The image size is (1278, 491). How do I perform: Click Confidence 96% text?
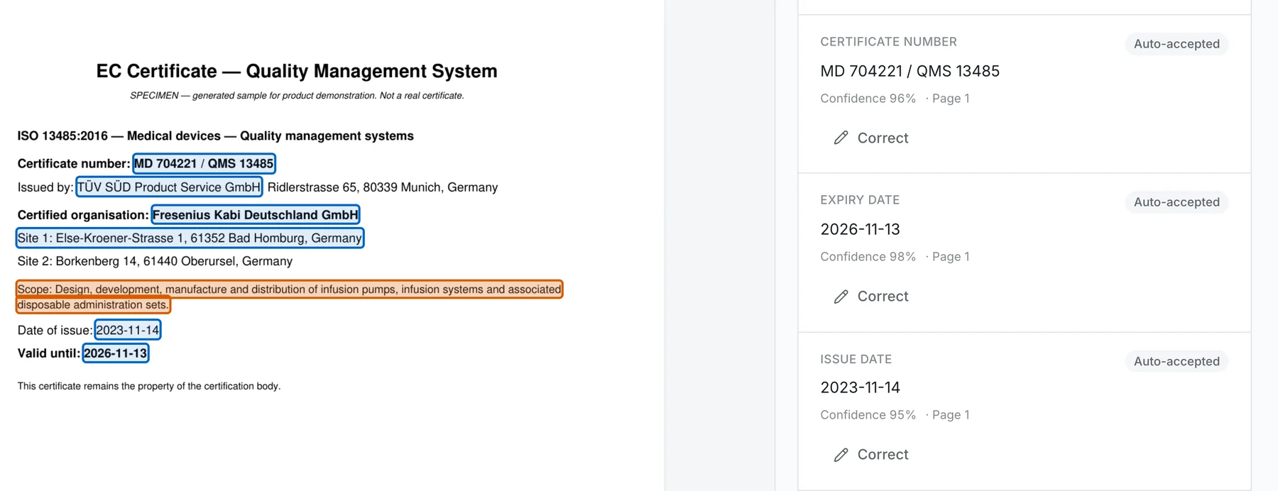click(868, 99)
